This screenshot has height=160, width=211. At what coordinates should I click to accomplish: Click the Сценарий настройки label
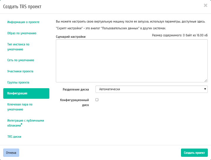pos(71,37)
